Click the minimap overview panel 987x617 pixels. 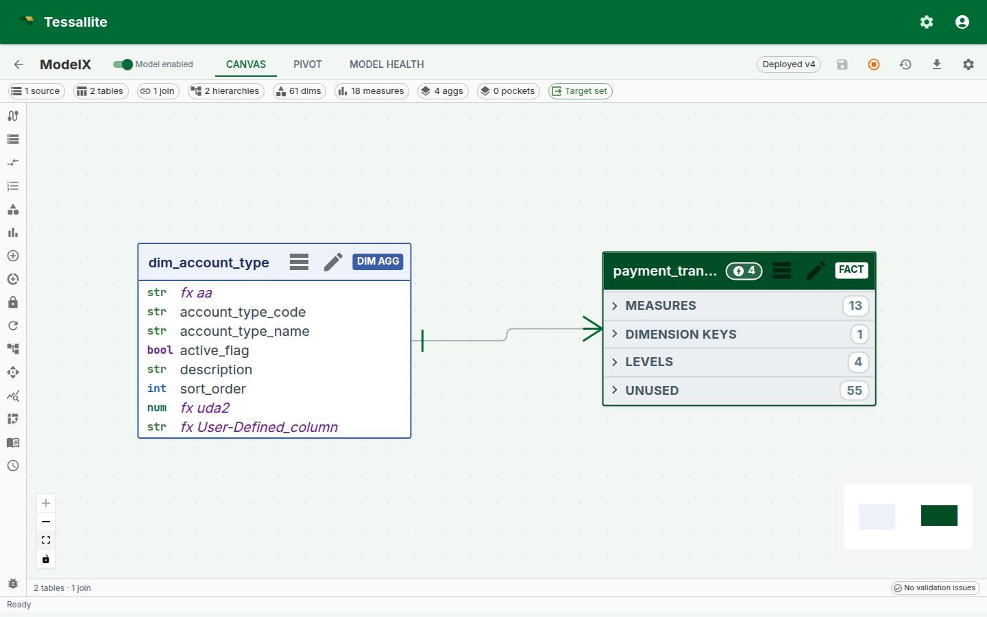[x=907, y=516]
